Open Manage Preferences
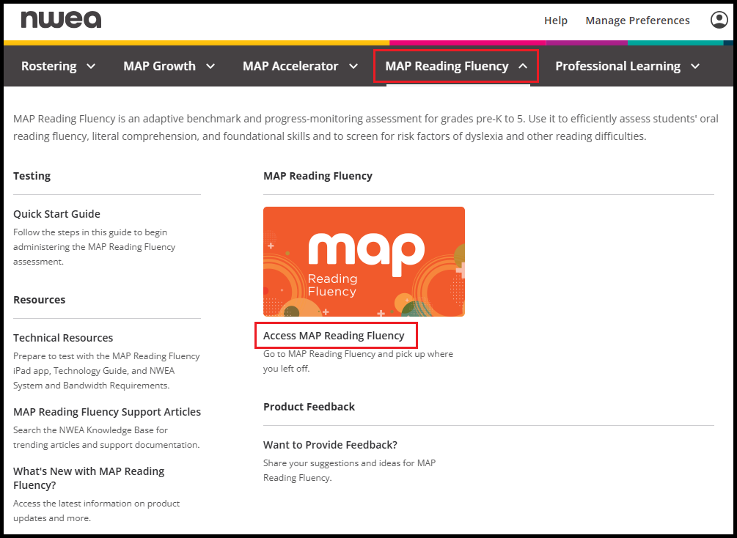737x538 pixels. (x=637, y=21)
